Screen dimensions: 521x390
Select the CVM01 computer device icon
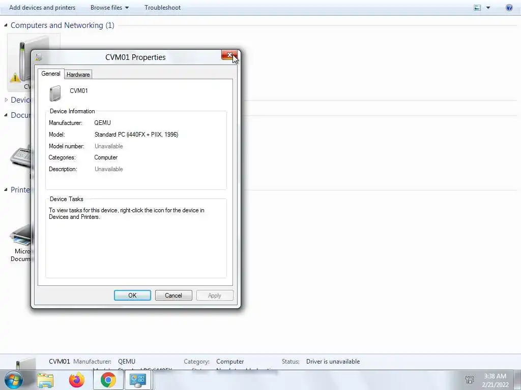(19, 62)
